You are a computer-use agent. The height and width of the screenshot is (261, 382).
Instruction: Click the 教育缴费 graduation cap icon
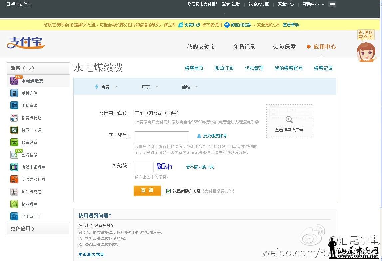[14, 142]
